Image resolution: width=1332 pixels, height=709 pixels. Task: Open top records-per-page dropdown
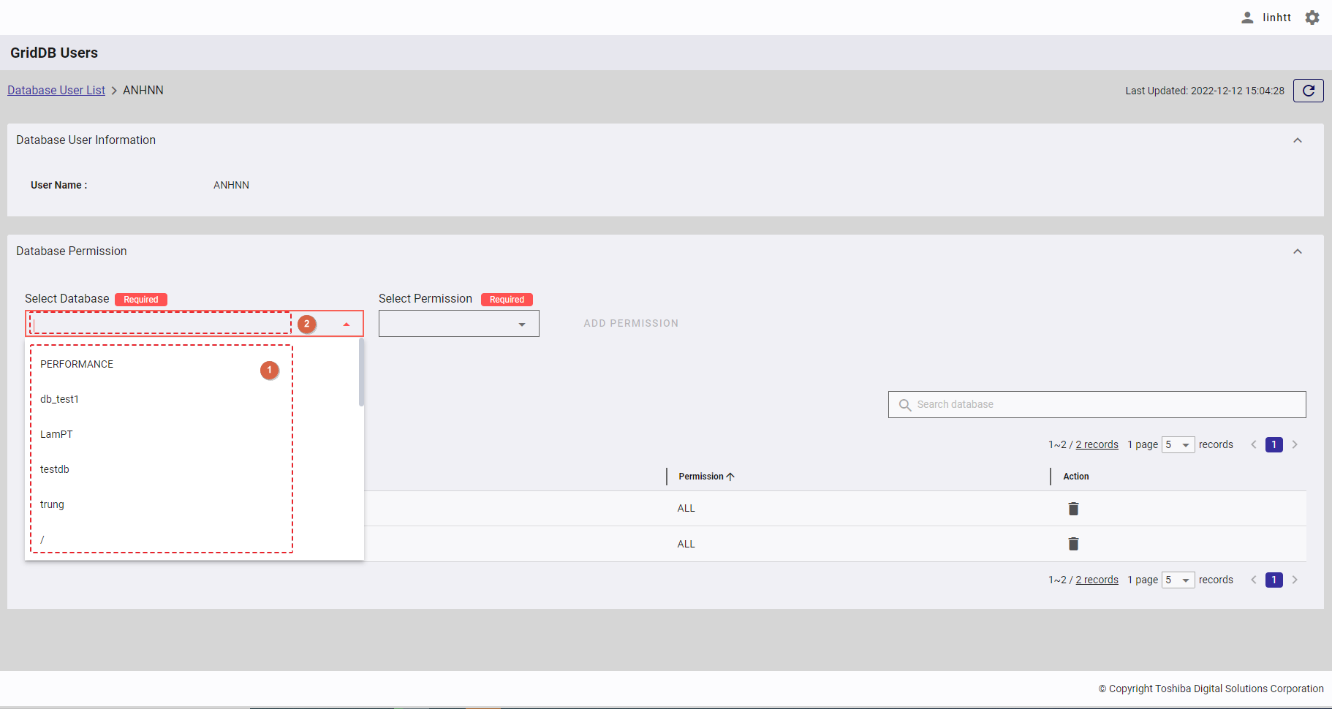1178,444
